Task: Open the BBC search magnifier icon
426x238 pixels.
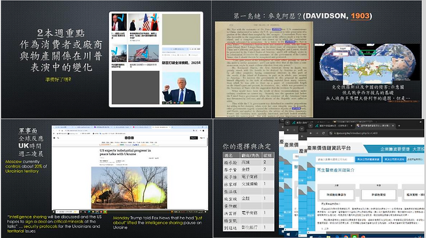Action: [58, 138]
